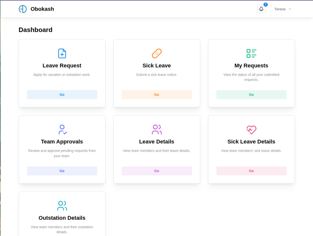Click the Obokash brand name

(42, 9)
